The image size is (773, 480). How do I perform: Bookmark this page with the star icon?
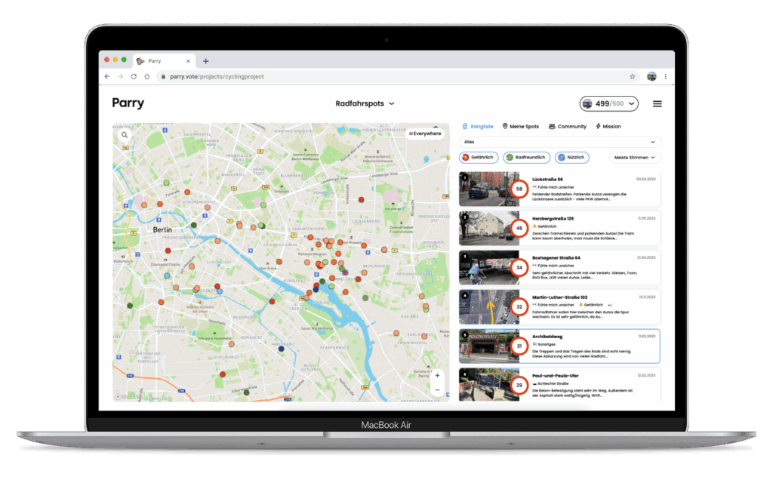point(632,77)
